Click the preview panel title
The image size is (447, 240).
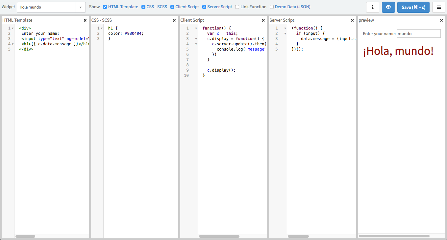coord(366,20)
